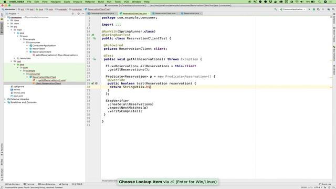Click the Apple menu icon
The image size is (336, 189).
5,2
